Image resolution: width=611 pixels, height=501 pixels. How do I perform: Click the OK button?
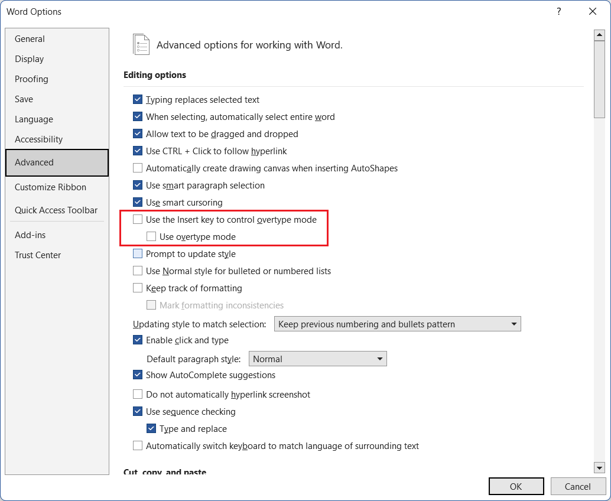516,487
